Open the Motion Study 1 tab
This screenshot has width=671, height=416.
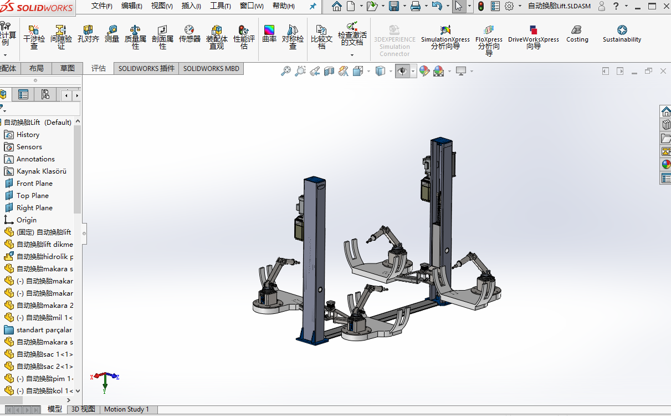126,409
